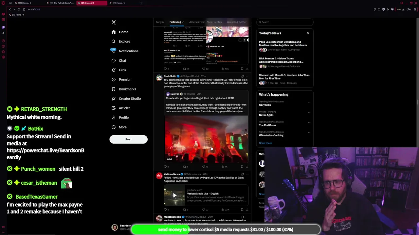Open MustangMedic post more options
This screenshot has height=235, width=419.
click(x=247, y=217)
